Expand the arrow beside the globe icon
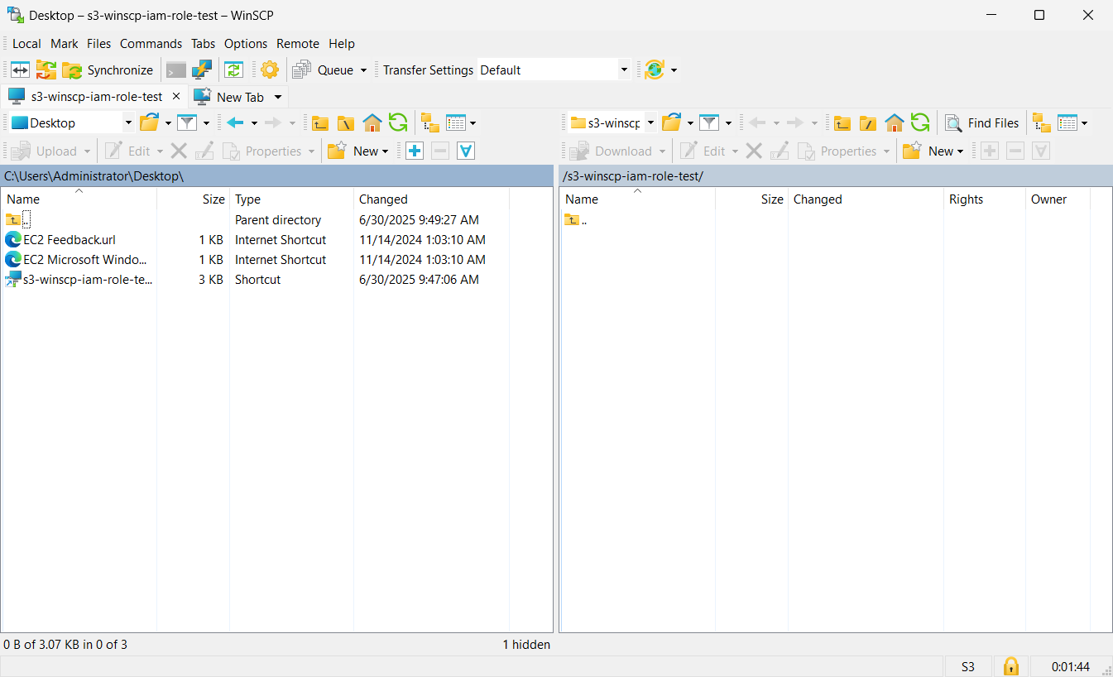1113x677 pixels. [x=674, y=70]
